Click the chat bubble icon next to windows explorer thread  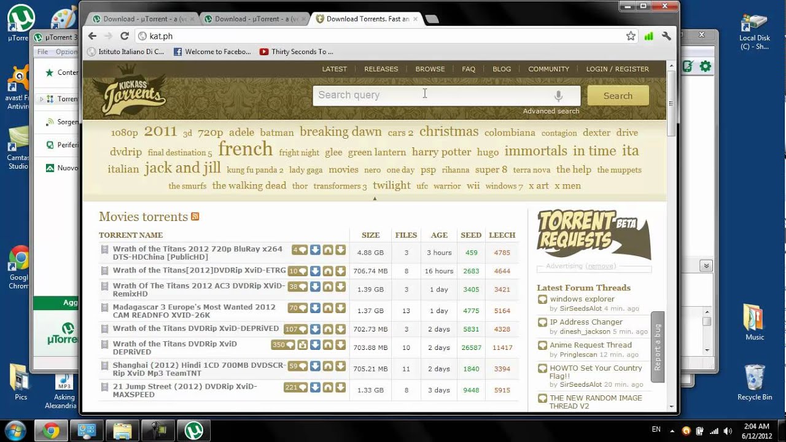pyautogui.click(x=542, y=300)
